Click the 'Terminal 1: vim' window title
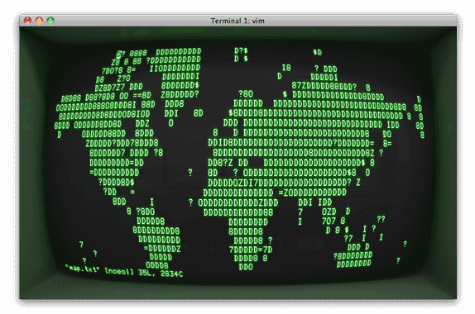 point(237,21)
